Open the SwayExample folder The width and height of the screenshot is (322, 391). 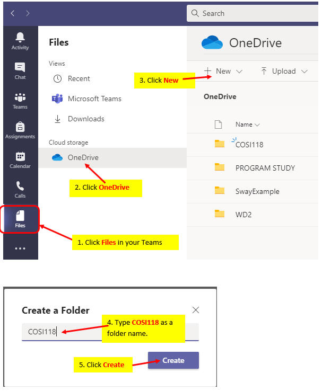click(x=257, y=191)
